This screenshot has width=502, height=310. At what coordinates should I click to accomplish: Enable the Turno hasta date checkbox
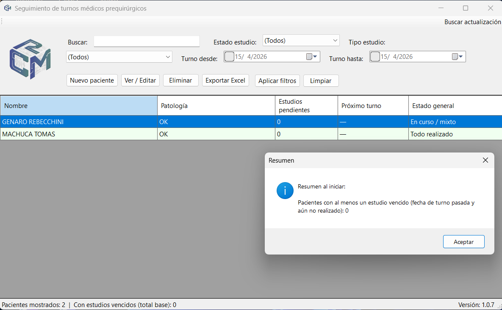click(x=375, y=57)
